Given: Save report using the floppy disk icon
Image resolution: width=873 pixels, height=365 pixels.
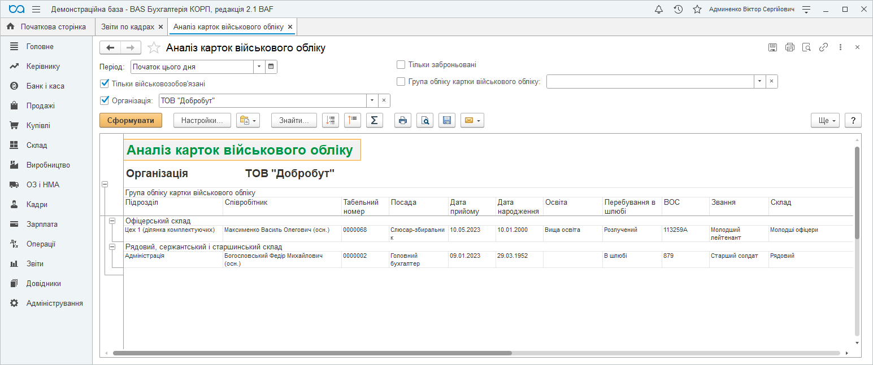Looking at the screenshot, I should tap(447, 120).
